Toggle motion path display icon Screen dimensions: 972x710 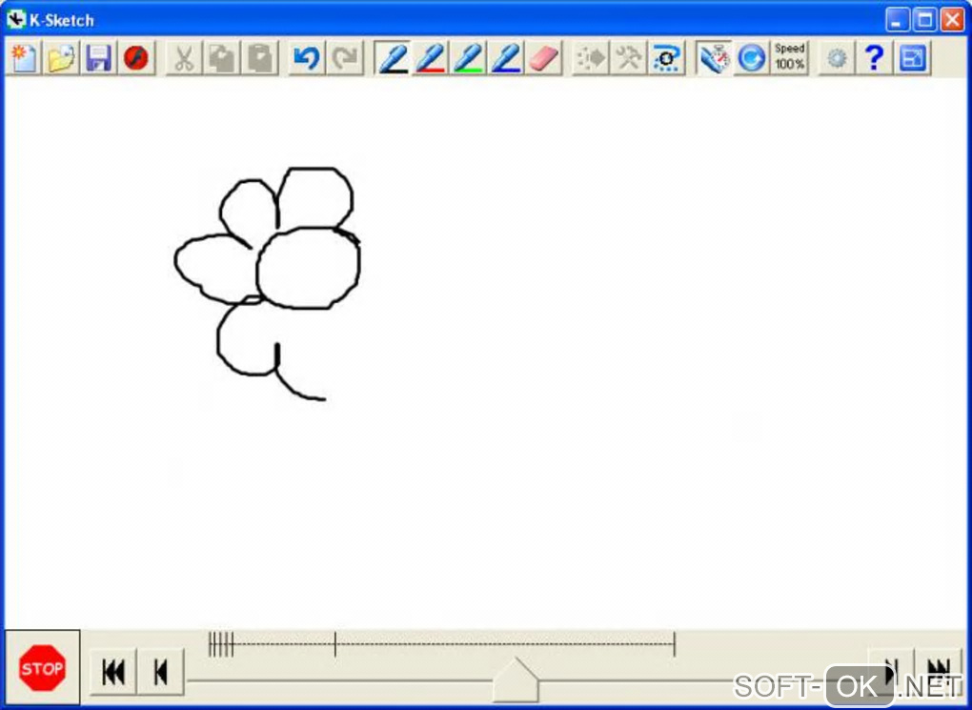click(x=666, y=59)
